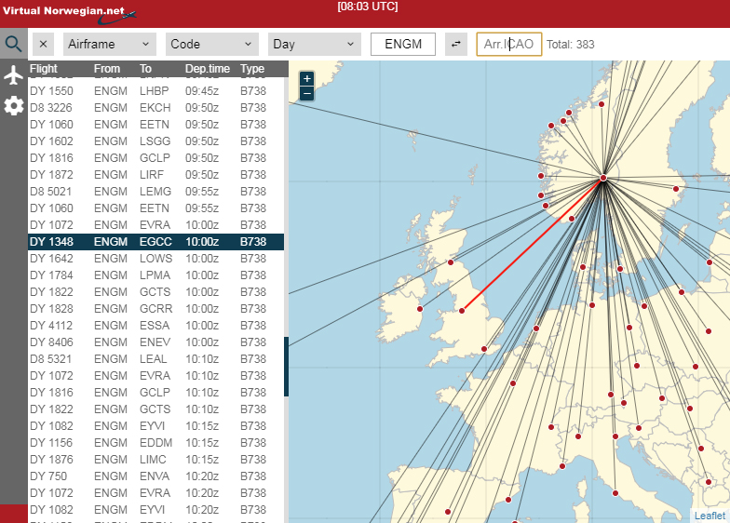The width and height of the screenshot is (730, 523).
Task: Select flight D8 5021 to LEMG
Action: pyautogui.click(x=156, y=192)
